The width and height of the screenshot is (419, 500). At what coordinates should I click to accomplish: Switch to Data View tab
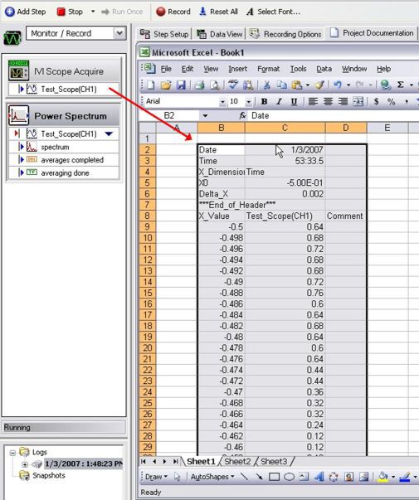coord(219,34)
